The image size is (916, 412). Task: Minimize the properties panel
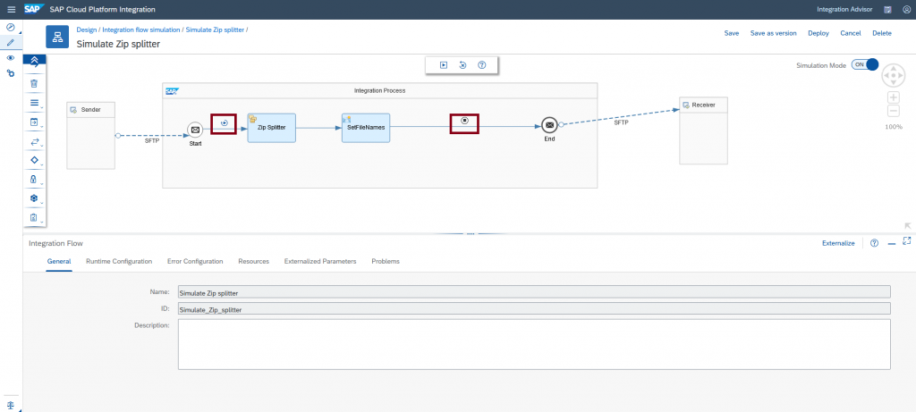[892, 244]
